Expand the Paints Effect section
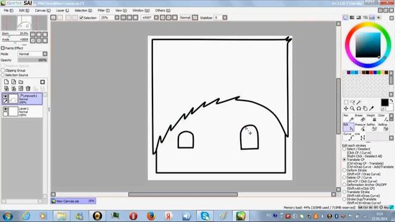This screenshot has height=222, width=395. [x=2, y=48]
